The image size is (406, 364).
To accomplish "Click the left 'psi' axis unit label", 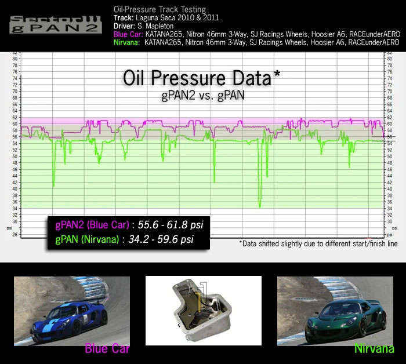I will pos(9,228).
